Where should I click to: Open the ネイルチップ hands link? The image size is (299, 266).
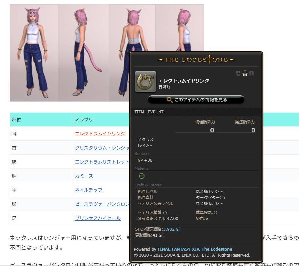(x=88, y=190)
